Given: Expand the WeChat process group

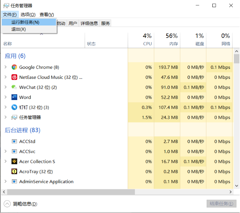Looking at the screenshot, I should pyautogui.click(x=5, y=87).
